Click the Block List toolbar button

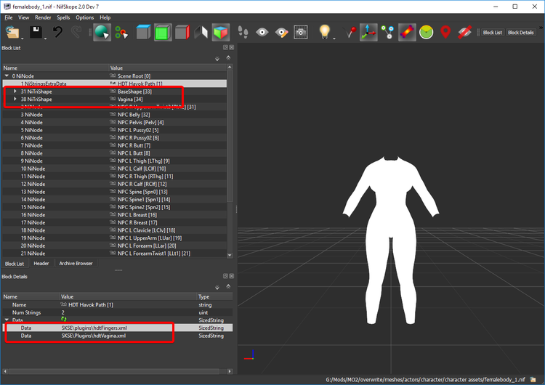tap(493, 32)
